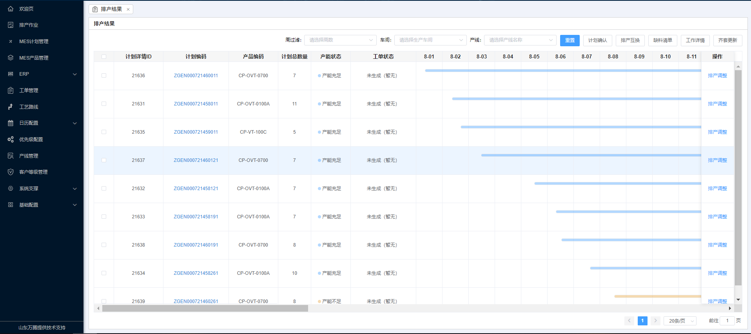The height and width of the screenshot is (334, 751).
Task: Click the 产线管理 sidebar icon
Action: pyautogui.click(x=11, y=156)
